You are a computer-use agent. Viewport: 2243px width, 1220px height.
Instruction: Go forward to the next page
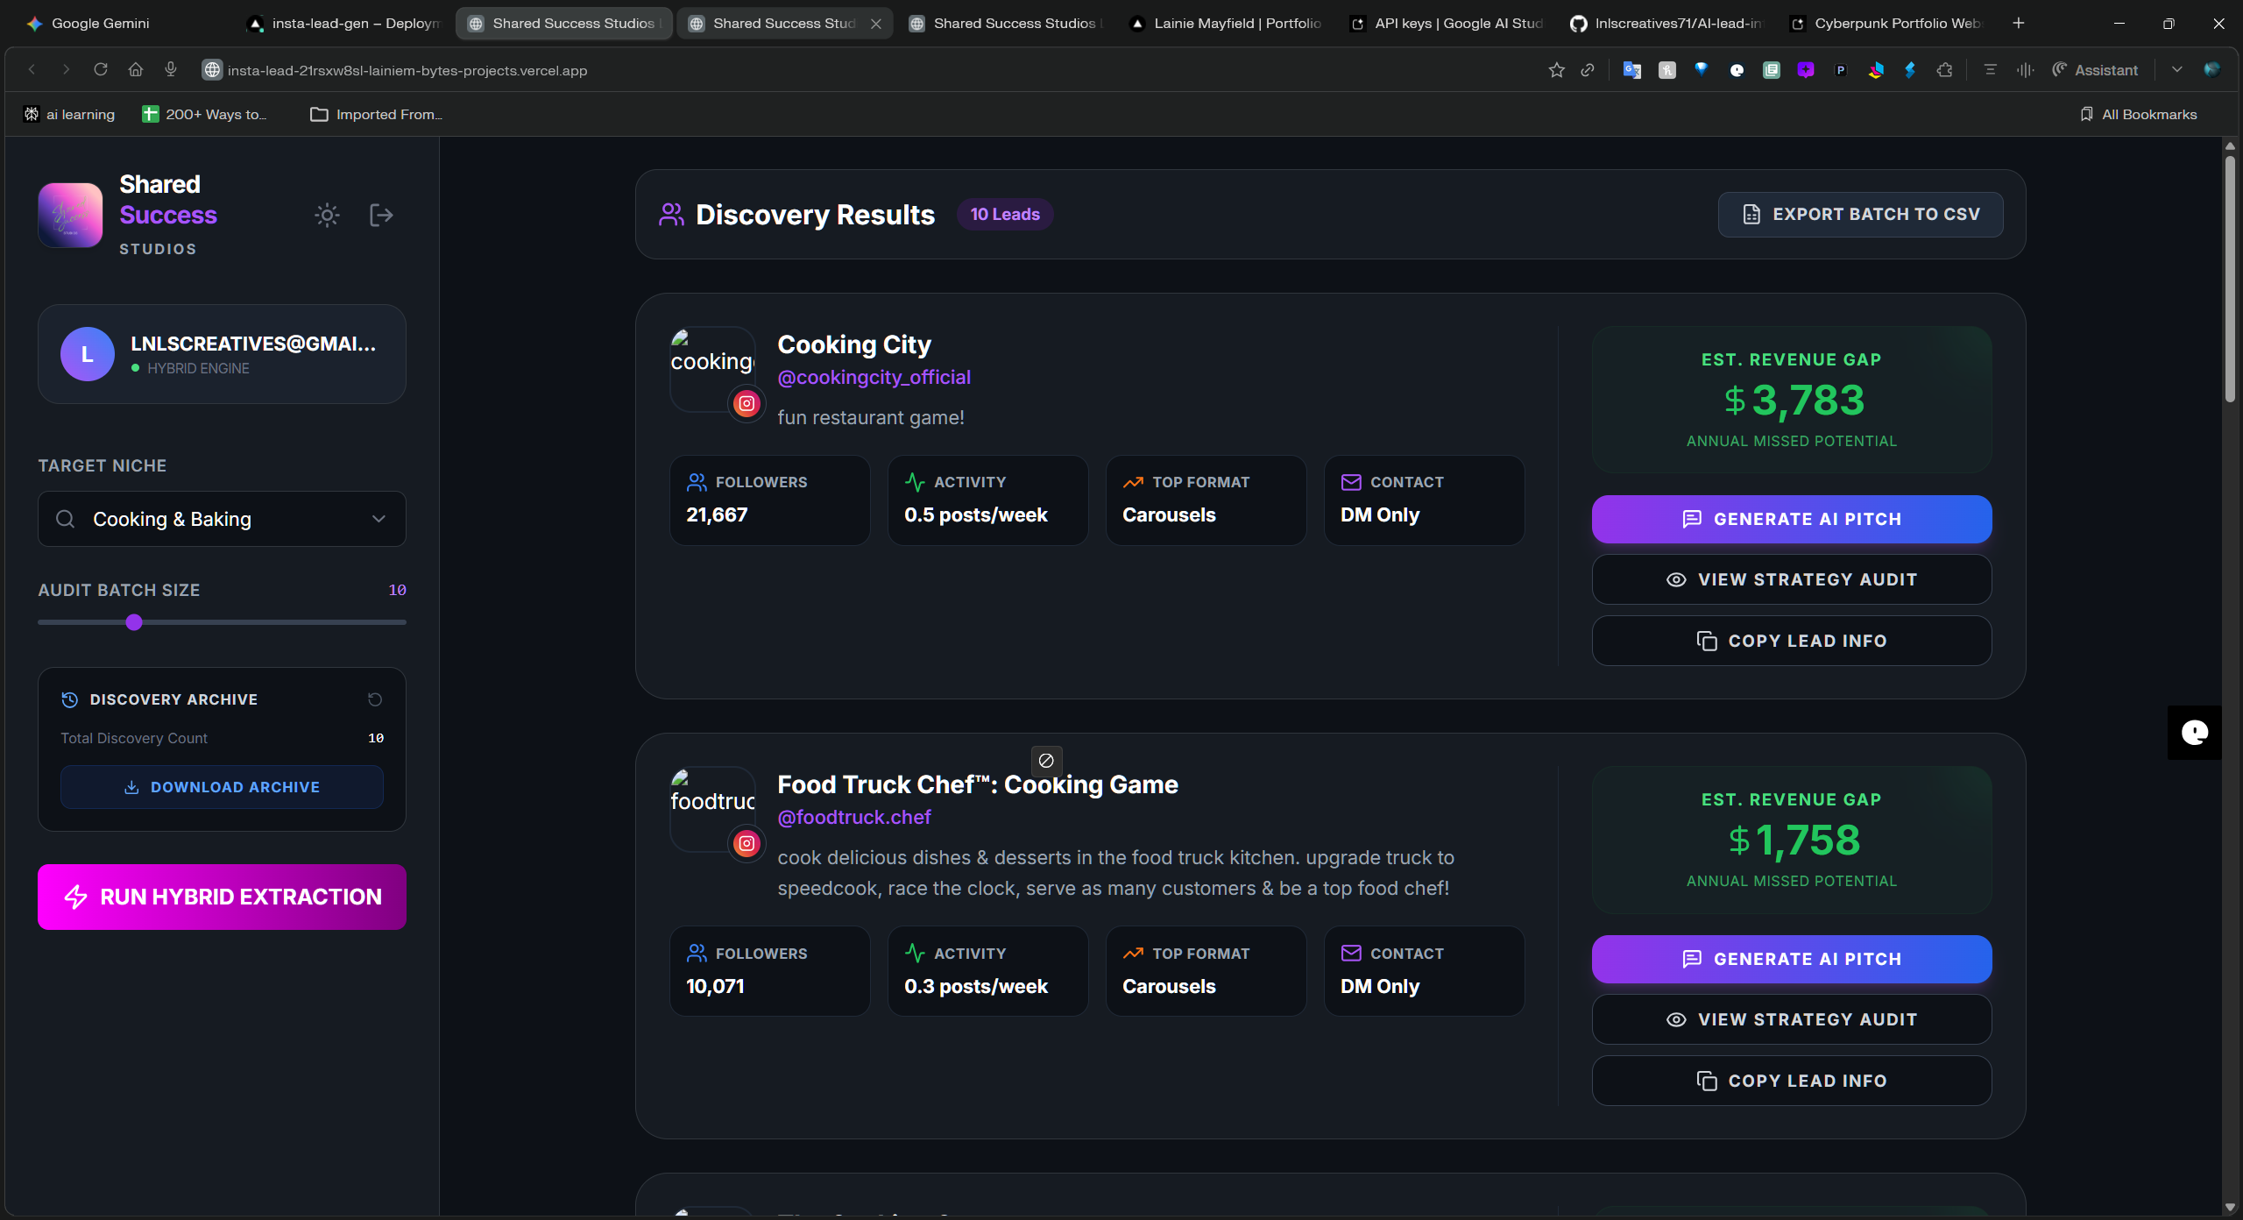[x=66, y=70]
